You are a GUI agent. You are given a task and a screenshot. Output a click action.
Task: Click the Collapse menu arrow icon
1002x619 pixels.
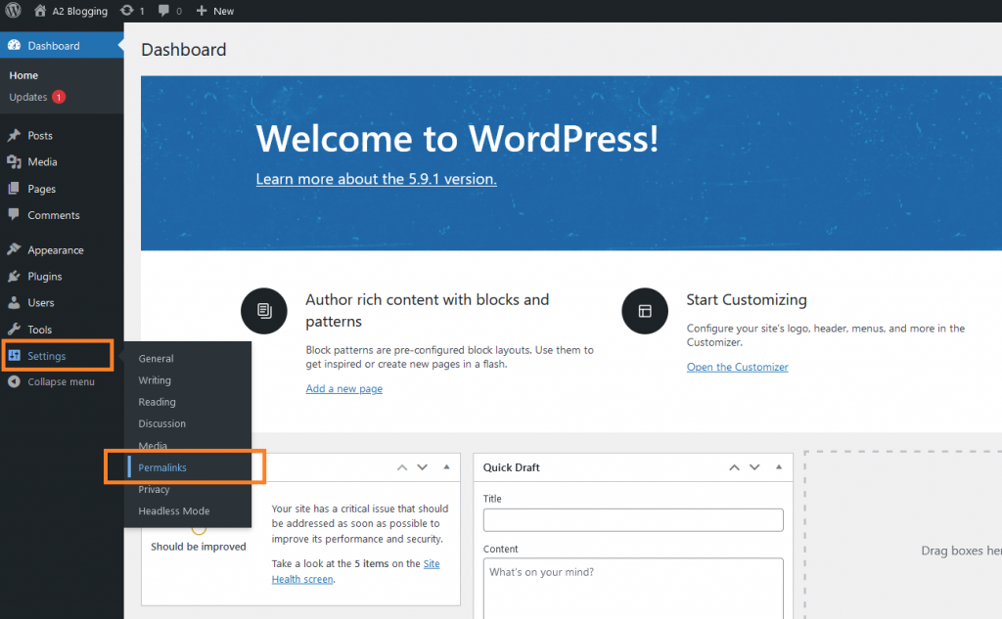14,381
